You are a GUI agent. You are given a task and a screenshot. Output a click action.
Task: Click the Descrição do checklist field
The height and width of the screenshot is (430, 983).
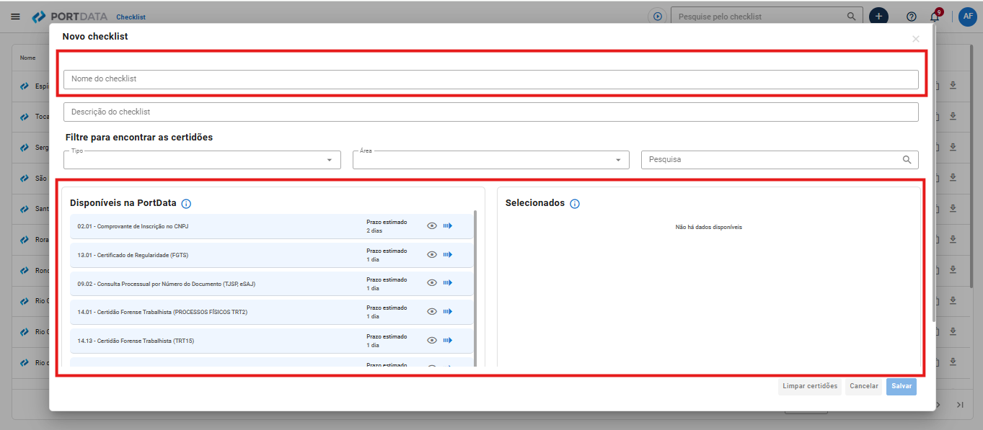point(491,112)
